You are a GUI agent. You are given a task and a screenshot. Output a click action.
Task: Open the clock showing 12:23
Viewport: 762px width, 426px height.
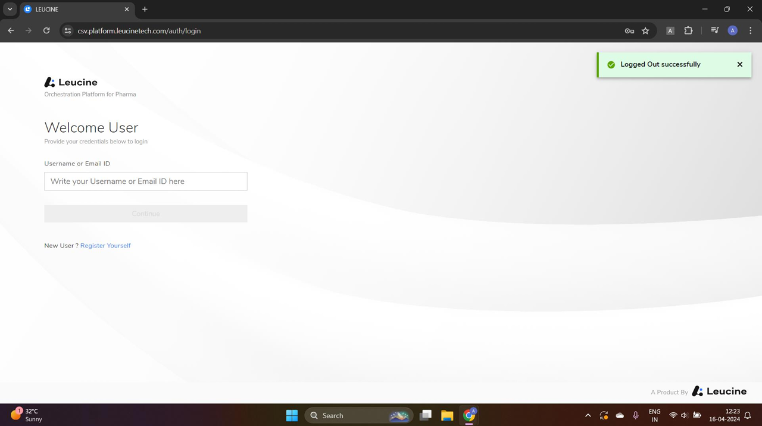(x=724, y=415)
